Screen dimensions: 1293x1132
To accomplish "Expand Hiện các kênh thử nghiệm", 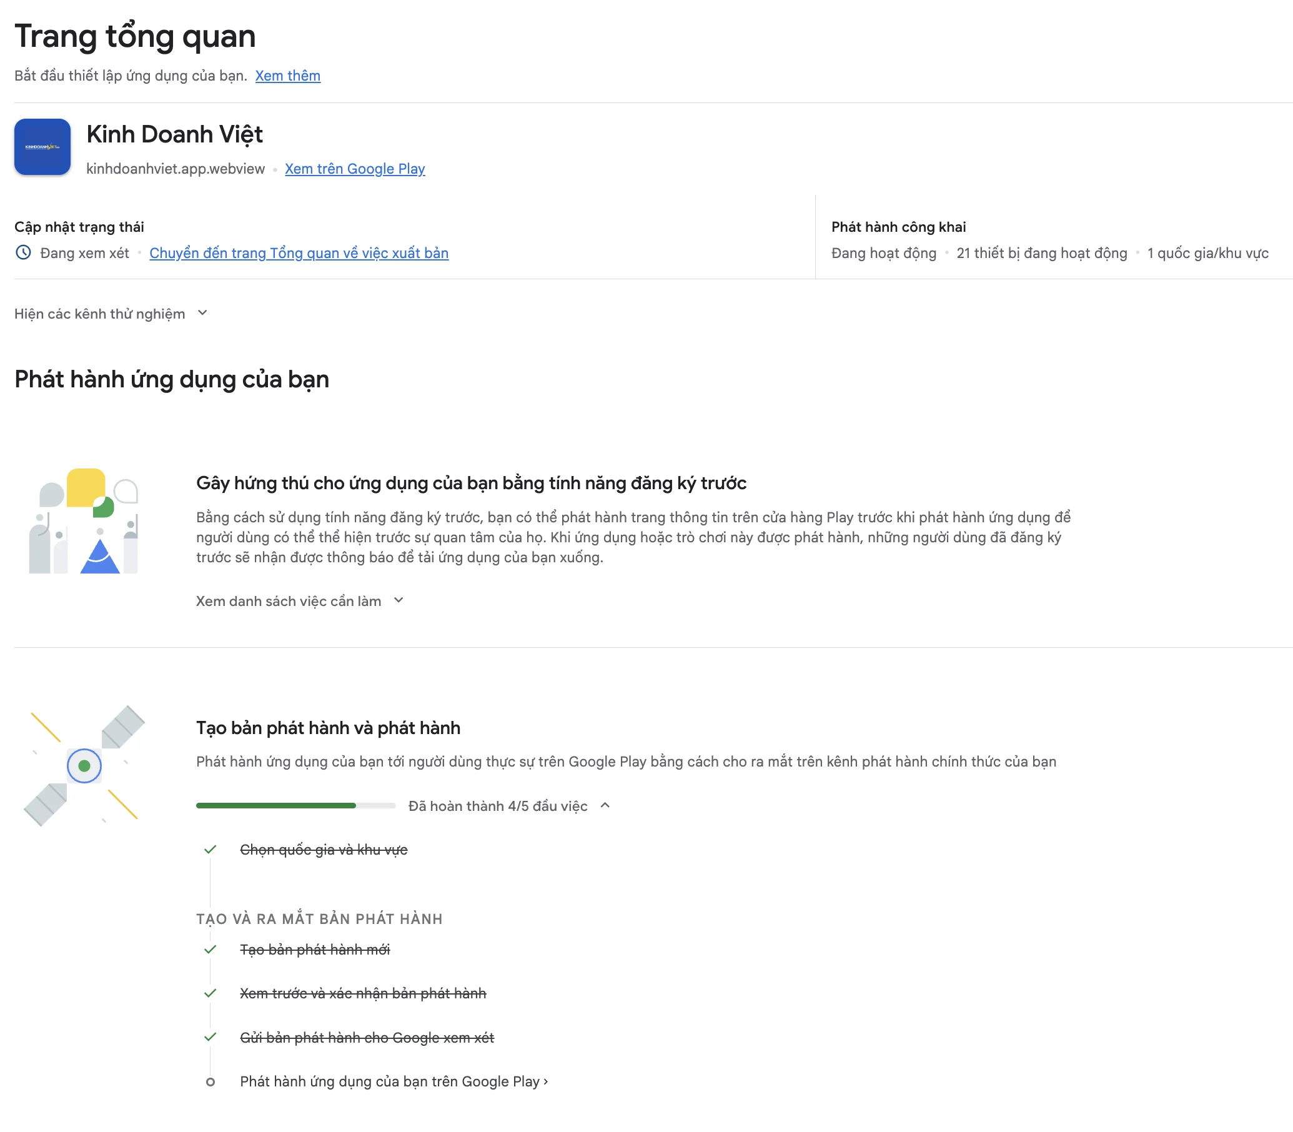I will [x=111, y=314].
